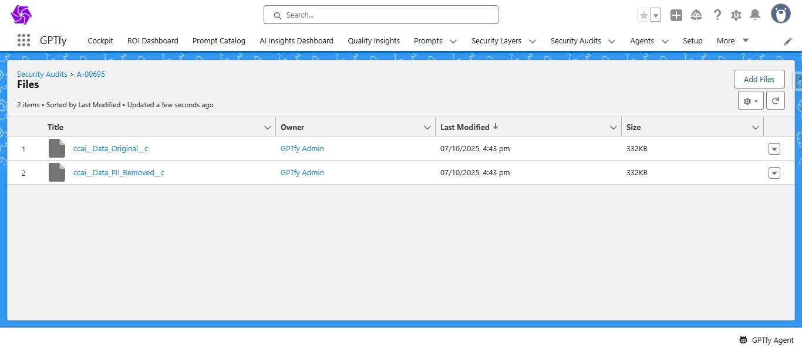This screenshot has width=802, height=351.
Task: Open list view controls gear dropdown
Action: coord(750,101)
